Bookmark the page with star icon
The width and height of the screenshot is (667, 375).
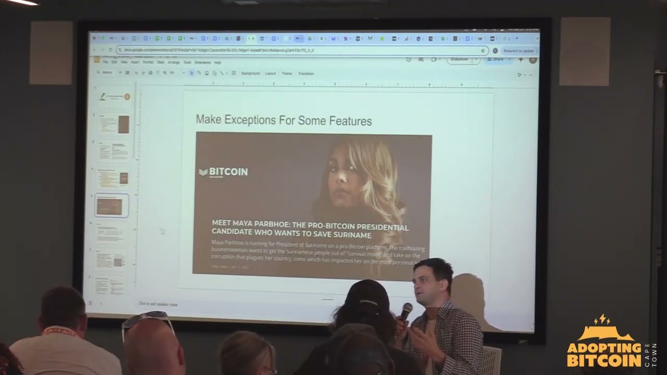pyautogui.click(x=483, y=51)
